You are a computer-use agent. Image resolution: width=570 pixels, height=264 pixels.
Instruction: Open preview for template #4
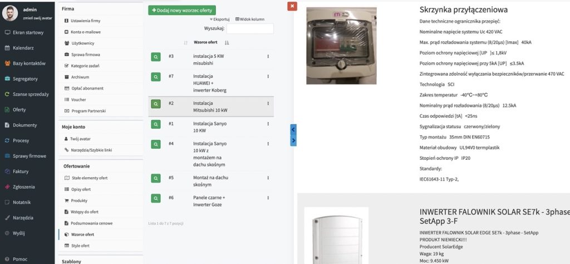(156, 144)
